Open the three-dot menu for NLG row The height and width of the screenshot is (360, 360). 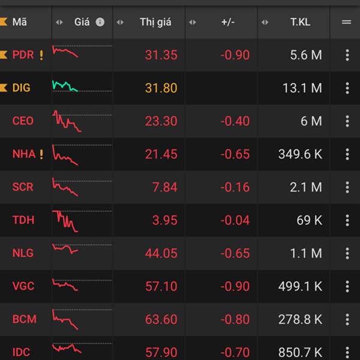[347, 253]
